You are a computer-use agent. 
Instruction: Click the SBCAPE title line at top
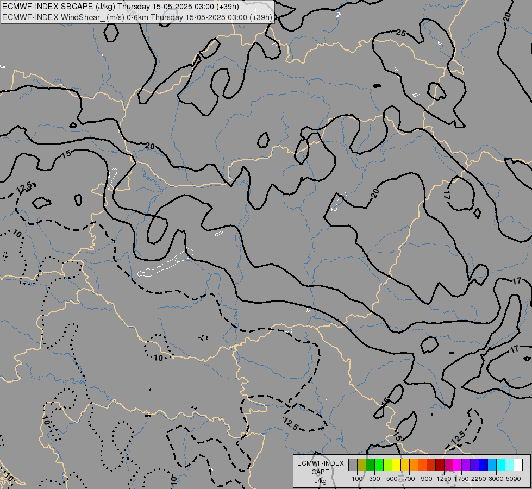tap(121, 7)
